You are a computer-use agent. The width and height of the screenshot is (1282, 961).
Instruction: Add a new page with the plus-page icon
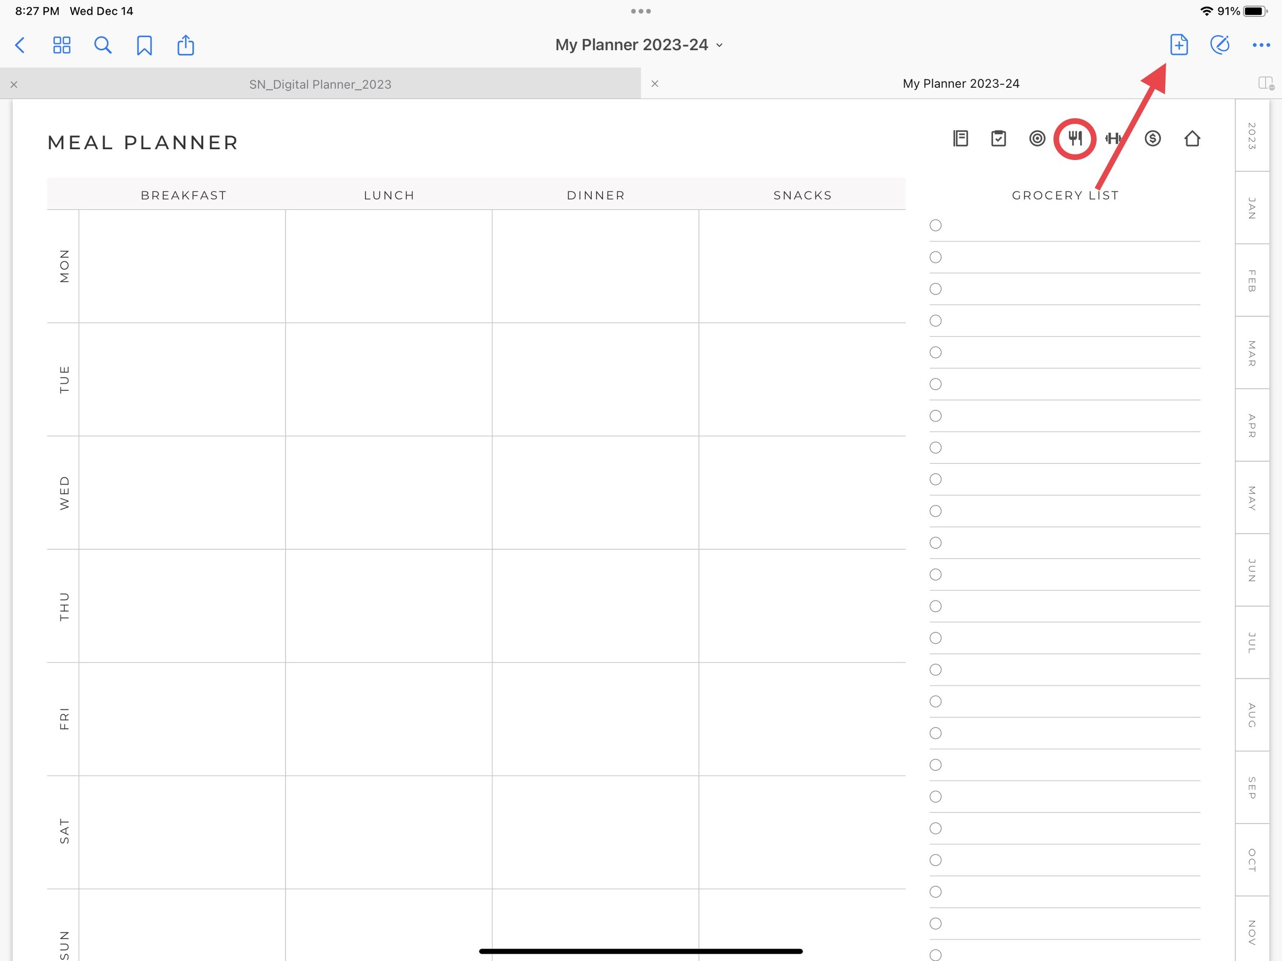1179,45
